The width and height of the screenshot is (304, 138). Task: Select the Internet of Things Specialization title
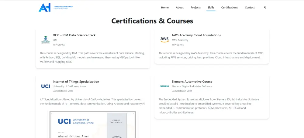tap(76, 82)
